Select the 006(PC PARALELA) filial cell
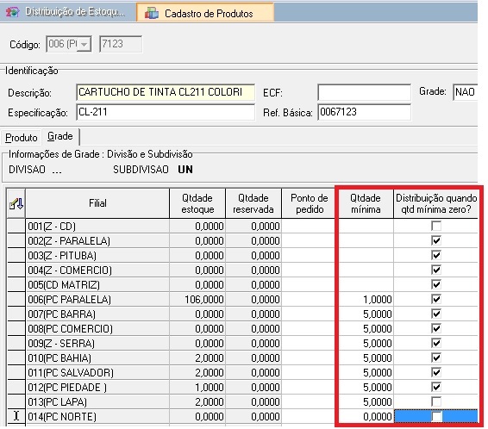The width and height of the screenshot is (488, 429). [97, 299]
